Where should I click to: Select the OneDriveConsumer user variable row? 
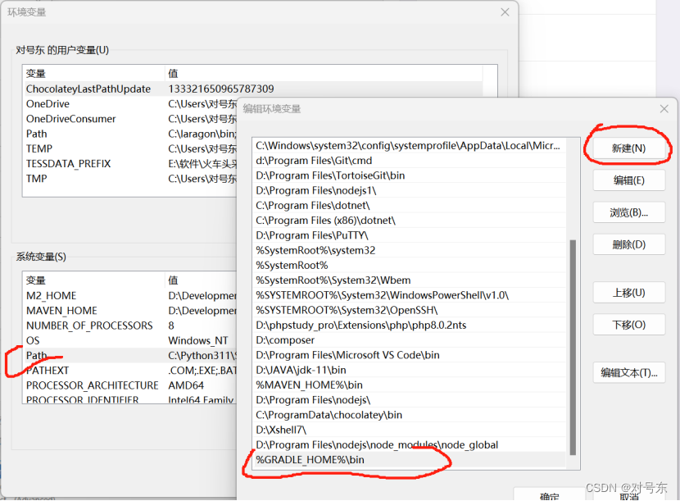click(x=130, y=119)
